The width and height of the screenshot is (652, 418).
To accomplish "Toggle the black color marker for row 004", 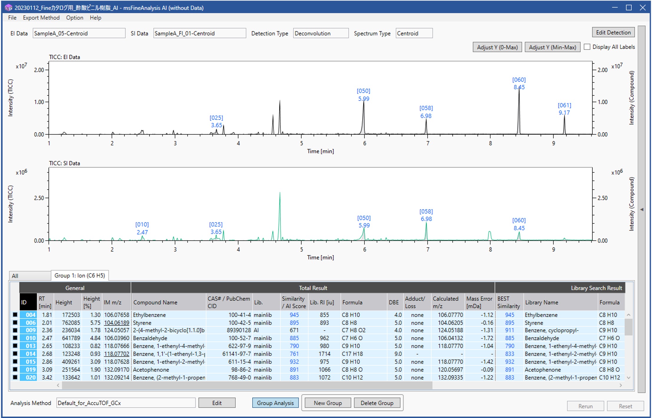I will coord(15,315).
